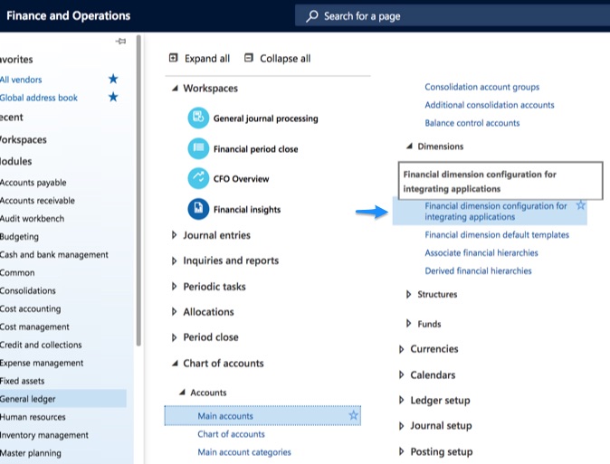The width and height of the screenshot is (610, 464).
Task: Unfavorite All vendors via its star
Action: point(113,79)
